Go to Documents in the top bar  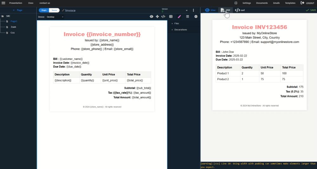coord(262,3)
